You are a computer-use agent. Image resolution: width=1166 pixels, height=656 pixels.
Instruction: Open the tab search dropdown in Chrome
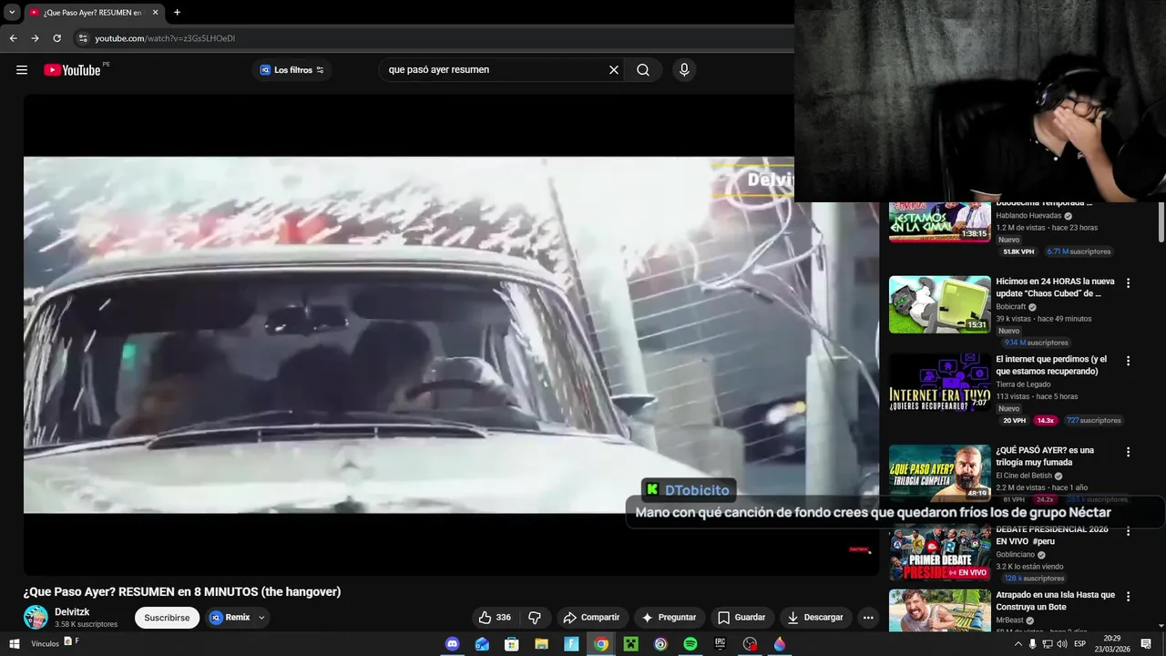point(12,13)
